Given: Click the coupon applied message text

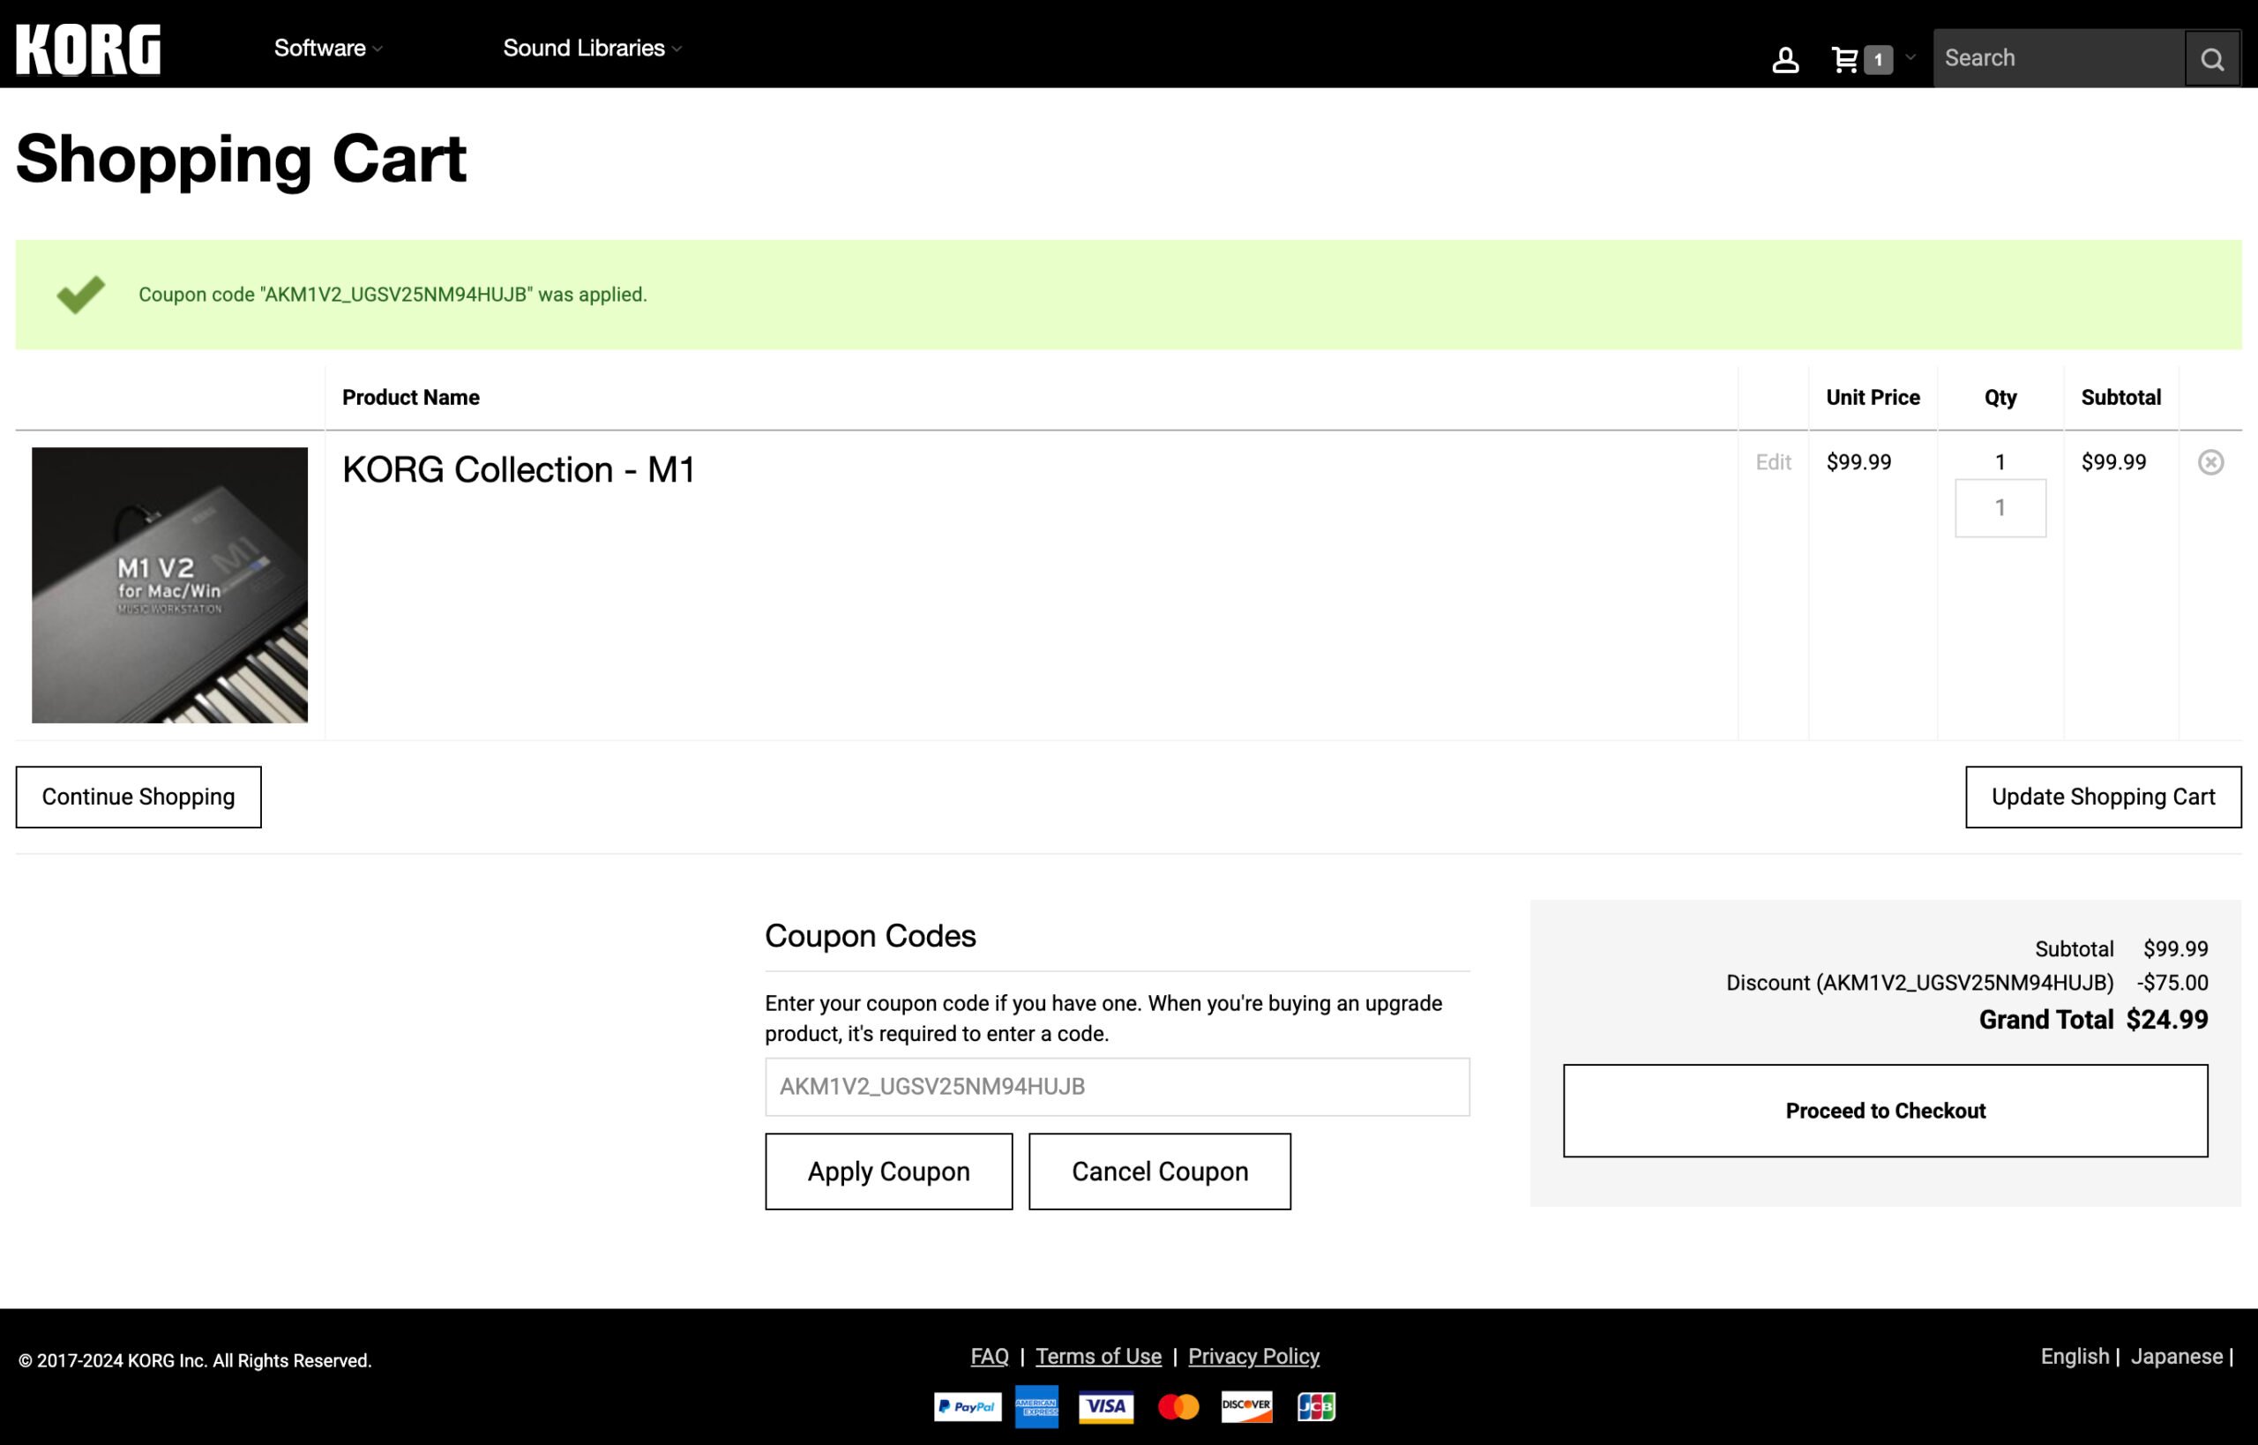Looking at the screenshot, I should tap(393, 295).
